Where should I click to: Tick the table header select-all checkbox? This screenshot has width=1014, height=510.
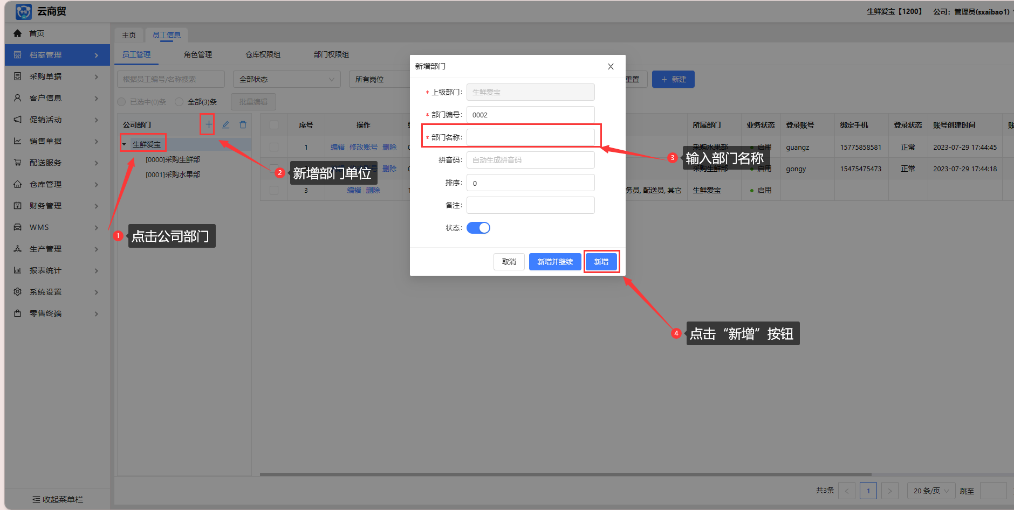tap(274, 125)
